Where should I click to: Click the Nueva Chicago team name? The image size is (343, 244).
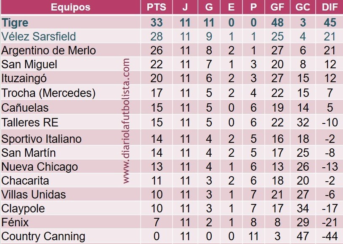pyautogui.click(x=40, y=166)
